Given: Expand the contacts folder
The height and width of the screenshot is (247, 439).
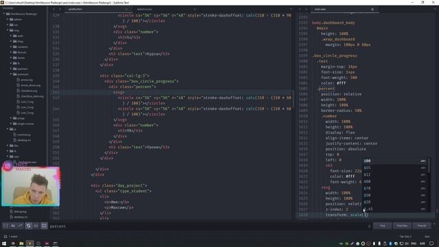Looking at the screenshot, I should 11,47.
